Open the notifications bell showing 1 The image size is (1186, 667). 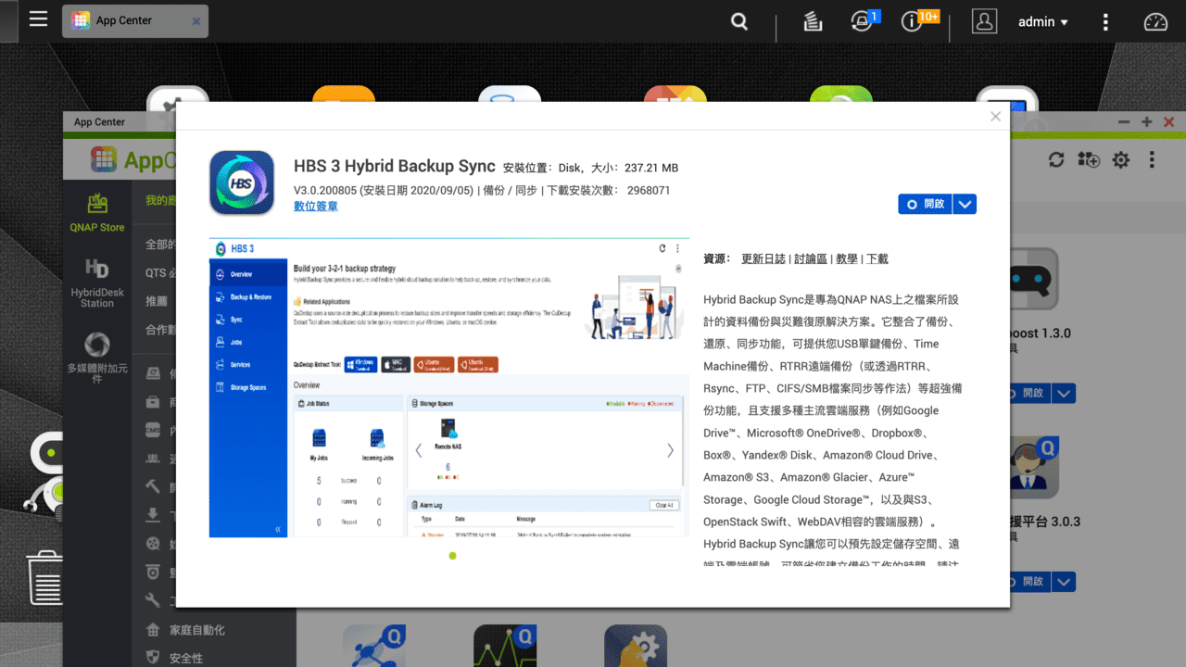[861, 20]
